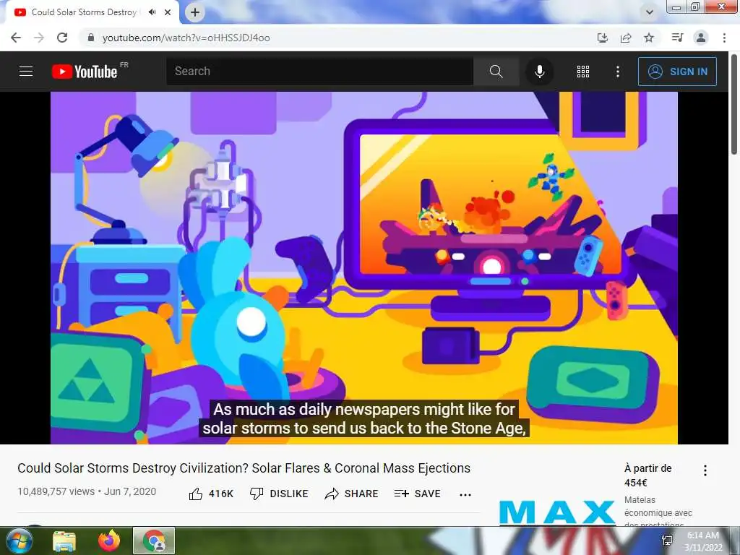Open Chrome media controls icon
The width and height of the screenshot is (740, 555).
(677, 38)
